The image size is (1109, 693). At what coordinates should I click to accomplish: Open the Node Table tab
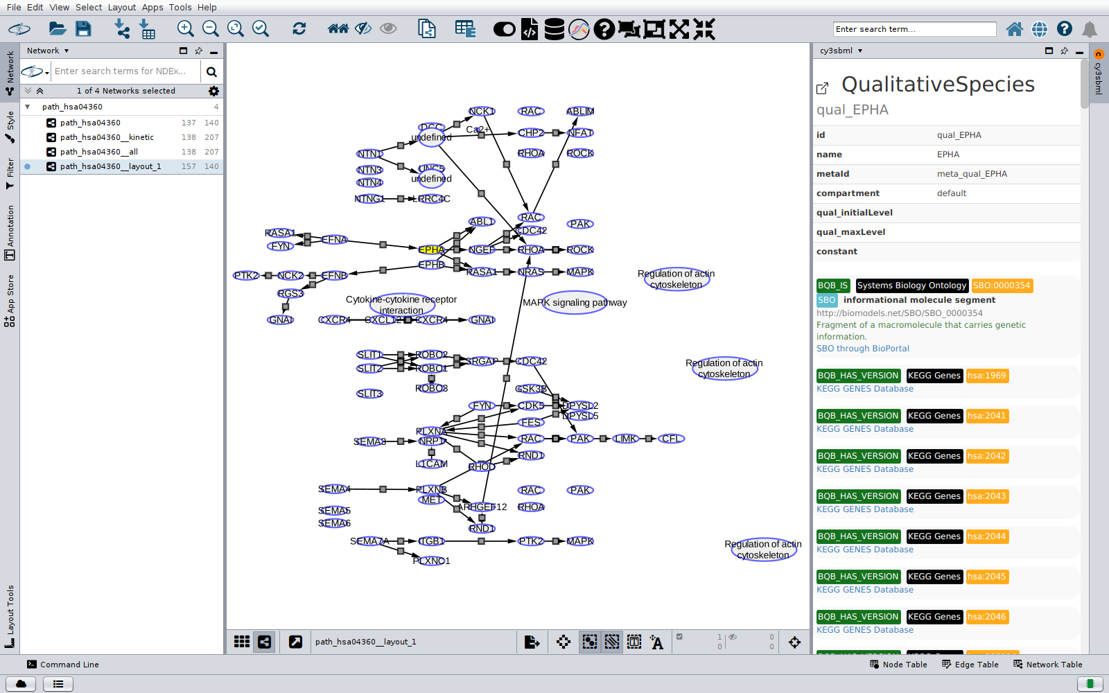click(898, 665)
